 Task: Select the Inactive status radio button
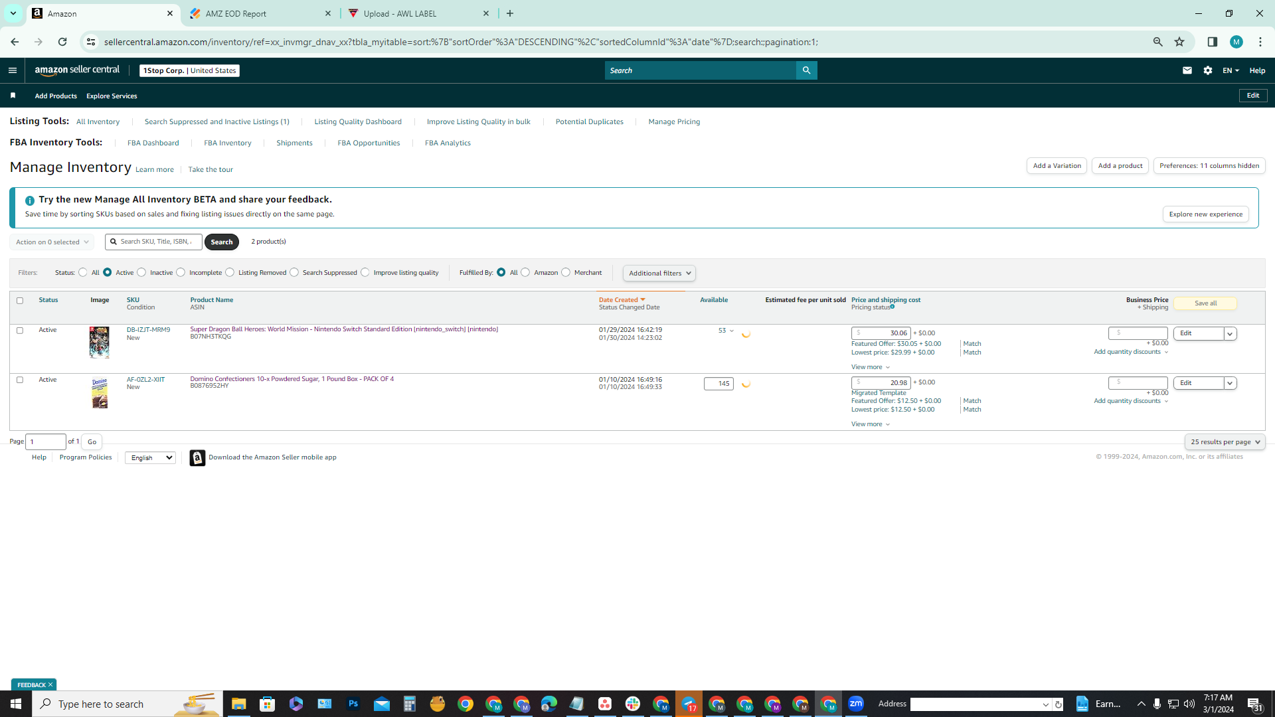[x=141, y=273]
